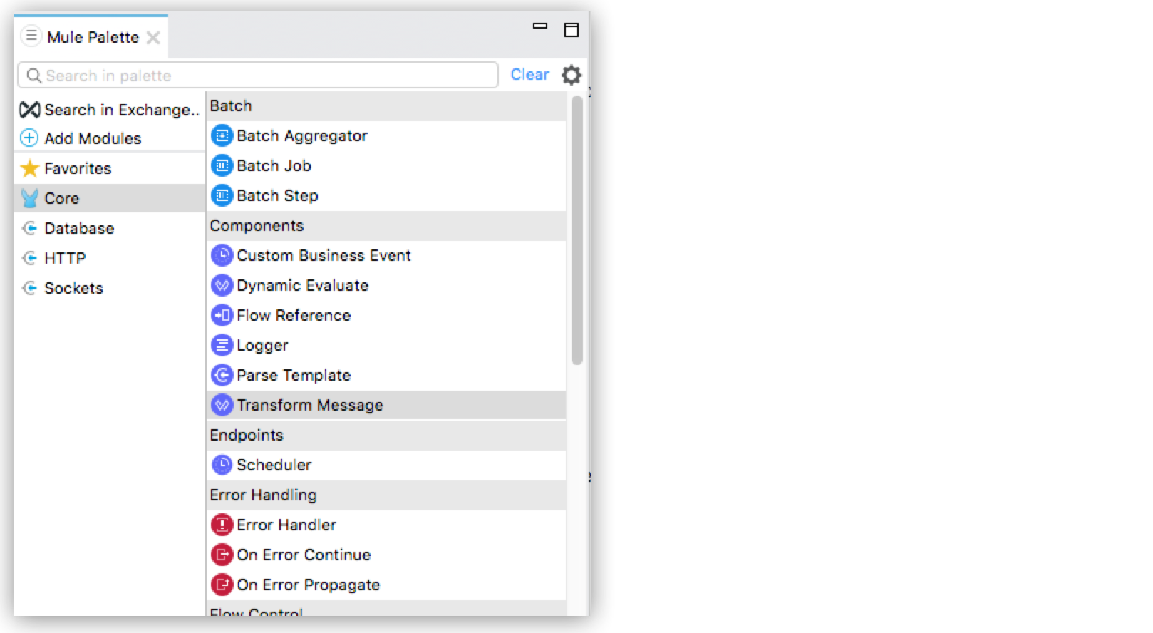Viewport: 1153px width, 633px height.
Task: Click the Error Handler red icon
Action: point(222,525)
